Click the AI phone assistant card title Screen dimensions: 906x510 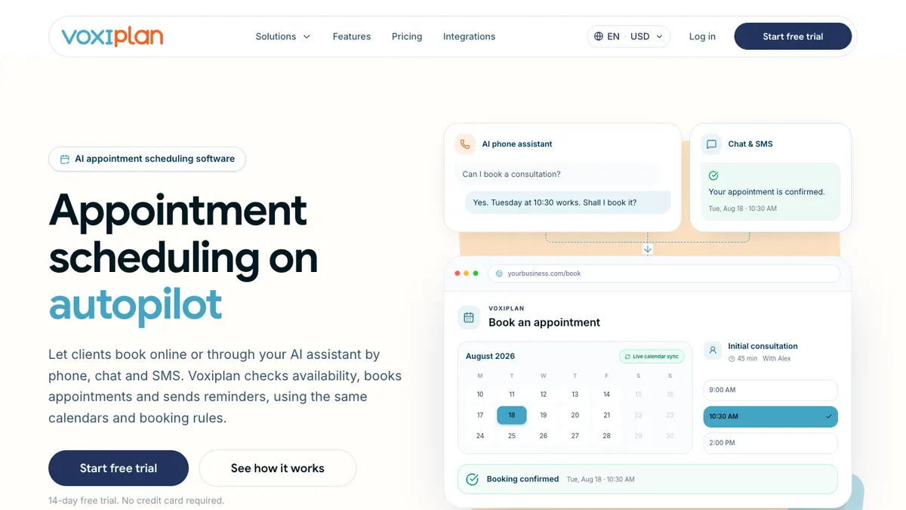517,144
